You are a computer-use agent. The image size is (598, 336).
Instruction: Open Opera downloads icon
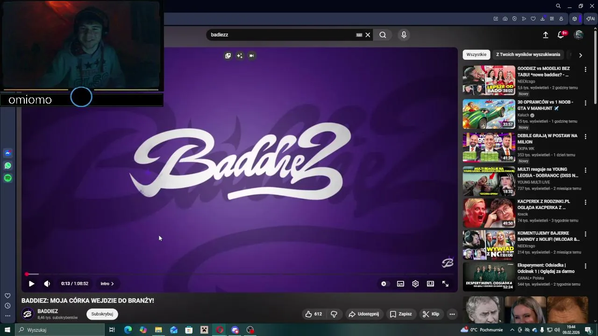[542, 19]
